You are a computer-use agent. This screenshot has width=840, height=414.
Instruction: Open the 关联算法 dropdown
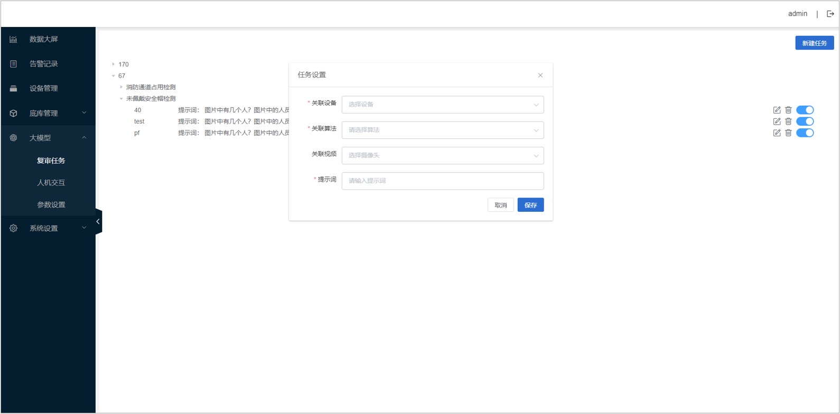click(443, 130)
